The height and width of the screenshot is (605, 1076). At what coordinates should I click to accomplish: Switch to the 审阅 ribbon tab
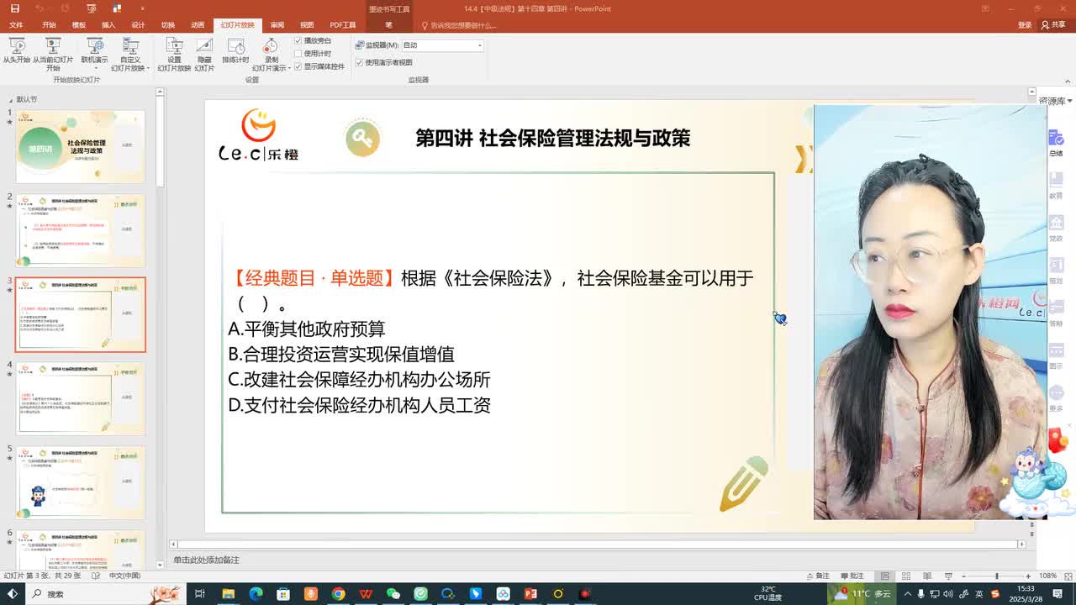pos(277,25)
